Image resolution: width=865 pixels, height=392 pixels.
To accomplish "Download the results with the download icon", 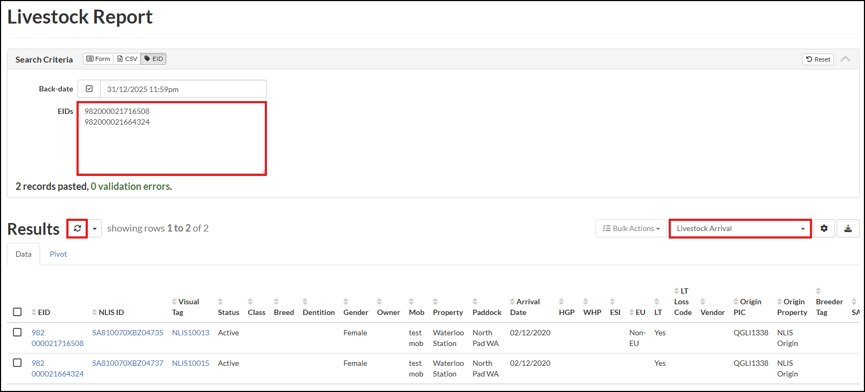I will [848, 228].
